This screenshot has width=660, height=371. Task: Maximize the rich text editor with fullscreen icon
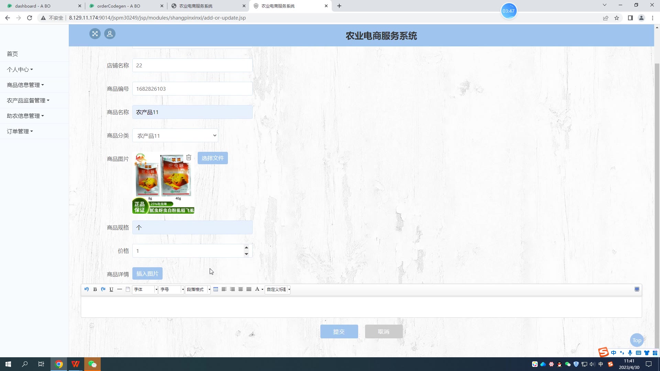pos(637,289)
